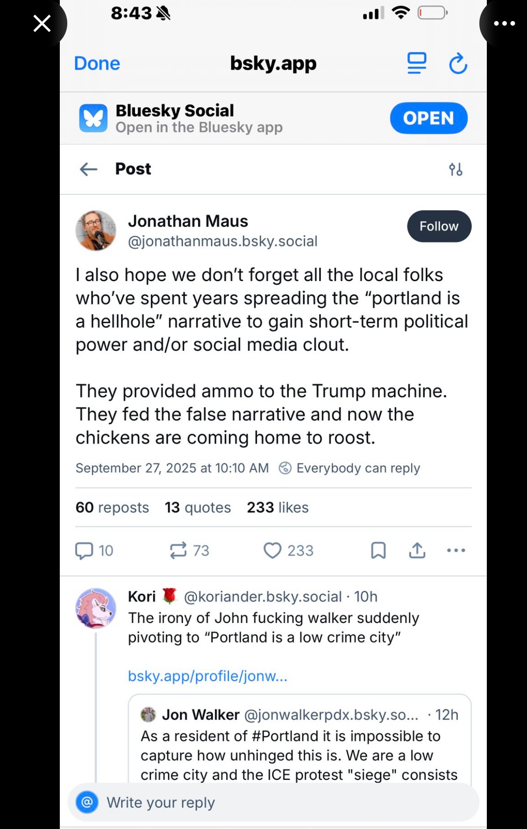
Task: Like the post with the heart icon
Action: 272,551
